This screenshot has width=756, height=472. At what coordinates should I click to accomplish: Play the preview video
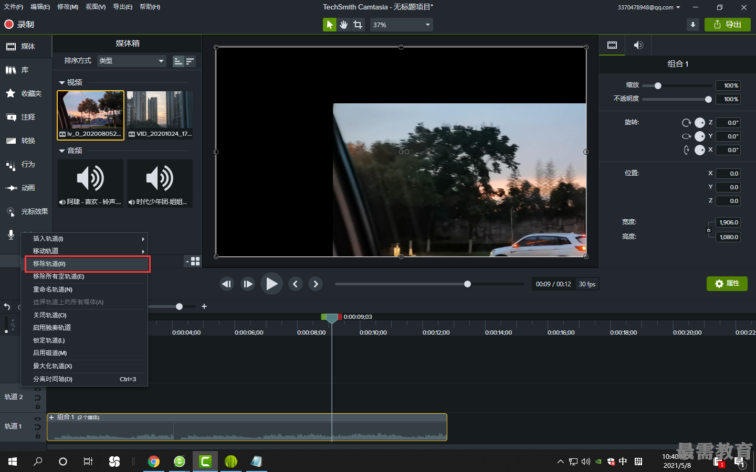tap(271, 284)
